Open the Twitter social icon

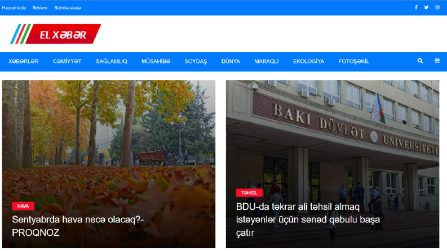point(426,7)
